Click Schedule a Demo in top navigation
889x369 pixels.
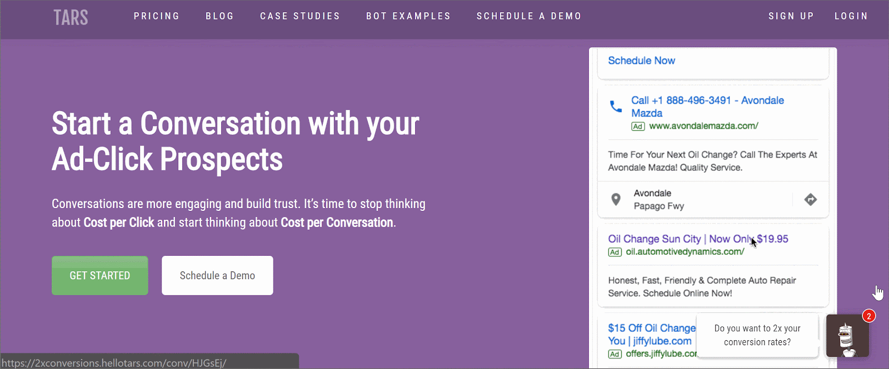(x=529, y=16)
